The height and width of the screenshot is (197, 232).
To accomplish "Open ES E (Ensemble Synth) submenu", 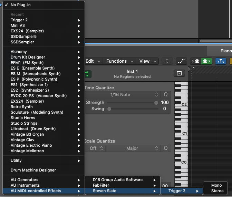I will click(43, 68).
